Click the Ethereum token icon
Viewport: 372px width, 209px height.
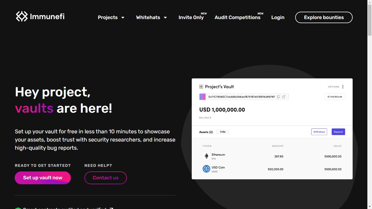[206, 156]
